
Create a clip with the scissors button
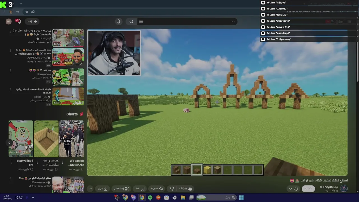[x=122, y=189]
